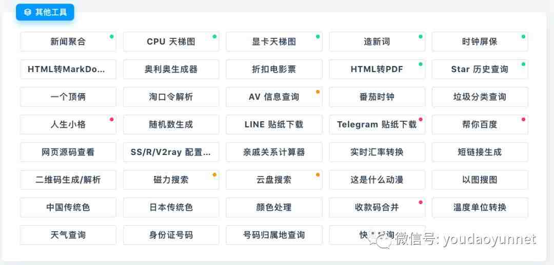Open the 温度单位转换 tool

click(x=480, y=207)
